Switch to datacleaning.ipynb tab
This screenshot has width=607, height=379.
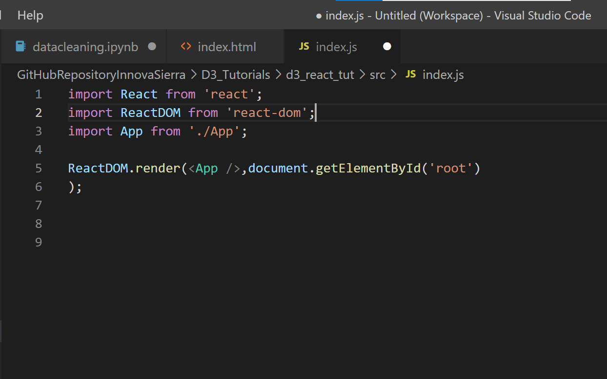(x=83, y=47)
